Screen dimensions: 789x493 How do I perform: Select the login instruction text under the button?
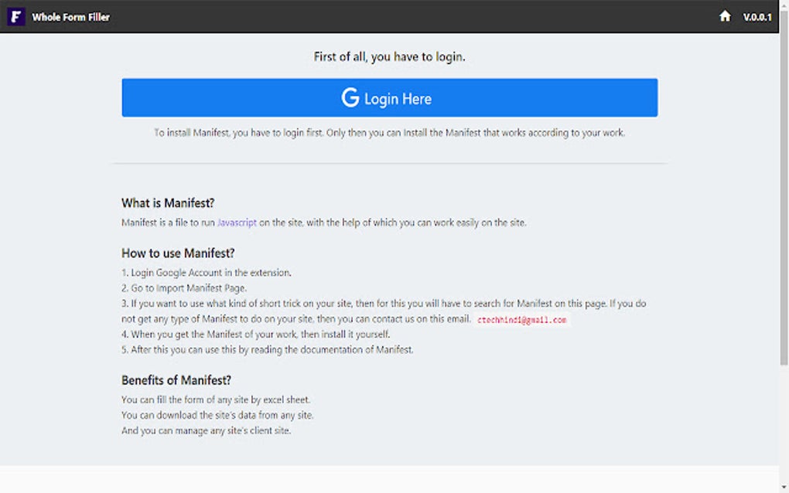(x=389, y=132)
